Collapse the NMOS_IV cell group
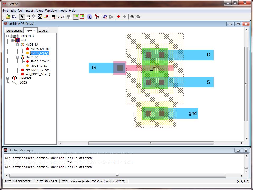This screenshot has width=253, height=190. click(x=18, y=45)
